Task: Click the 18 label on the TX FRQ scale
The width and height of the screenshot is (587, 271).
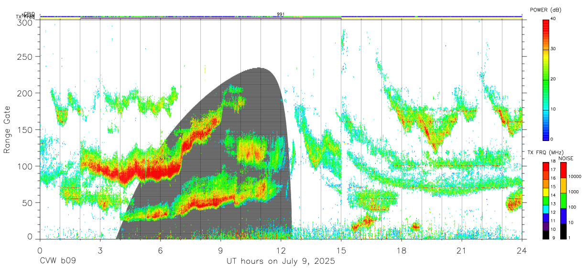Action: (x=554, y=161)
